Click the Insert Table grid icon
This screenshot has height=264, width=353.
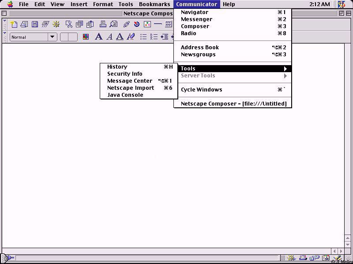point(169,24)
